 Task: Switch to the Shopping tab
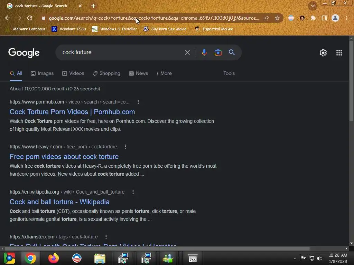click(x=106, y=73)
